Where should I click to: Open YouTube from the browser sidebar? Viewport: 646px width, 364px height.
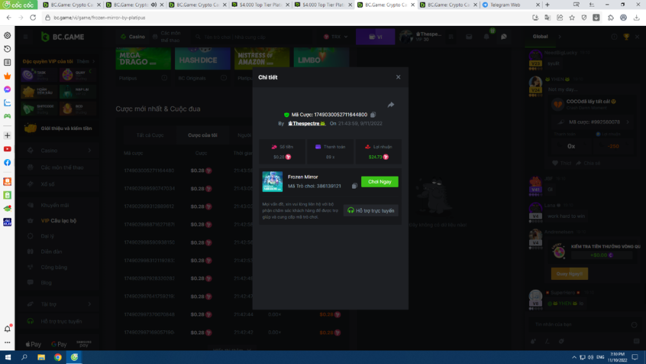pos(7,149)
